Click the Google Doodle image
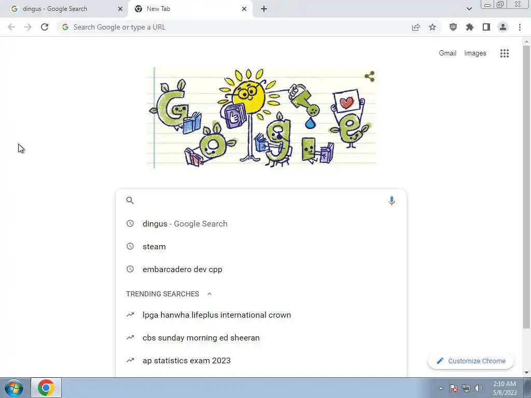 (x=261, y=118)
